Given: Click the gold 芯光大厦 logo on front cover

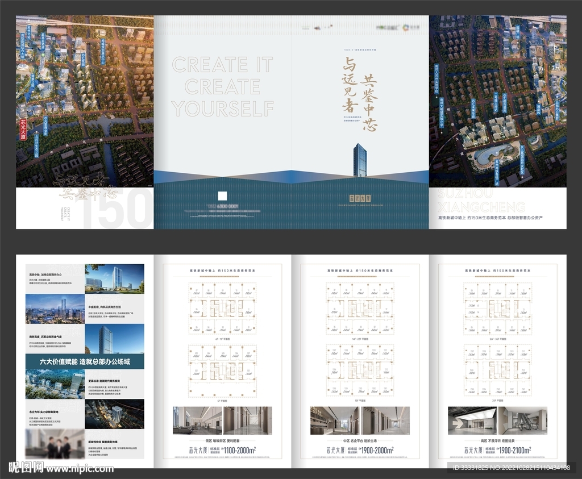Looking at the screenshot, I should pyautogui.click(x=360, y=198).
